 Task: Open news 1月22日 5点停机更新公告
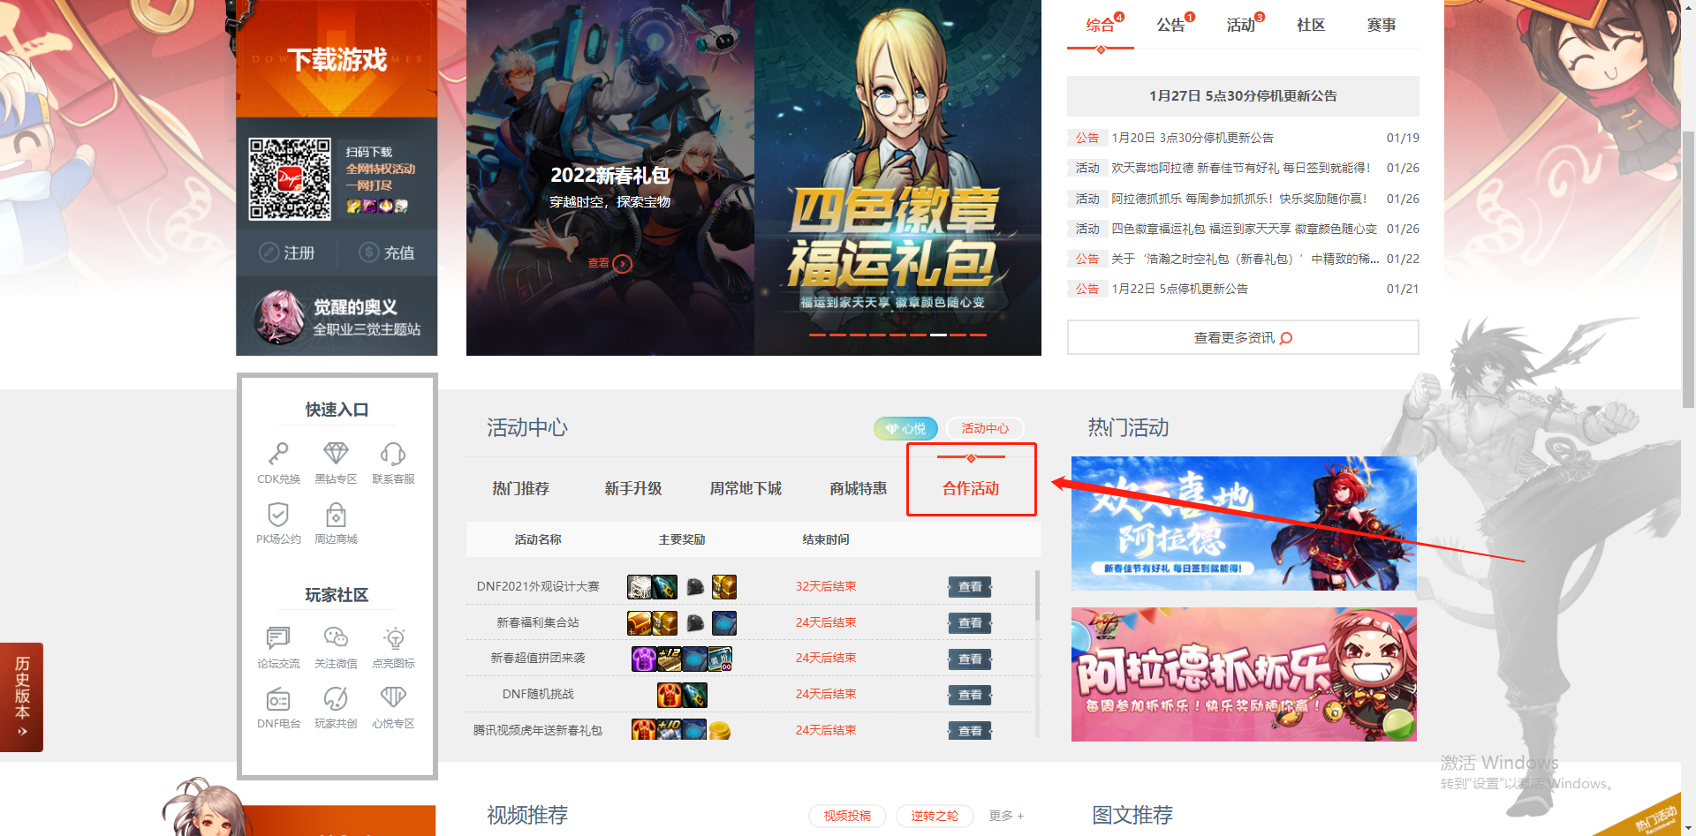1179,289
